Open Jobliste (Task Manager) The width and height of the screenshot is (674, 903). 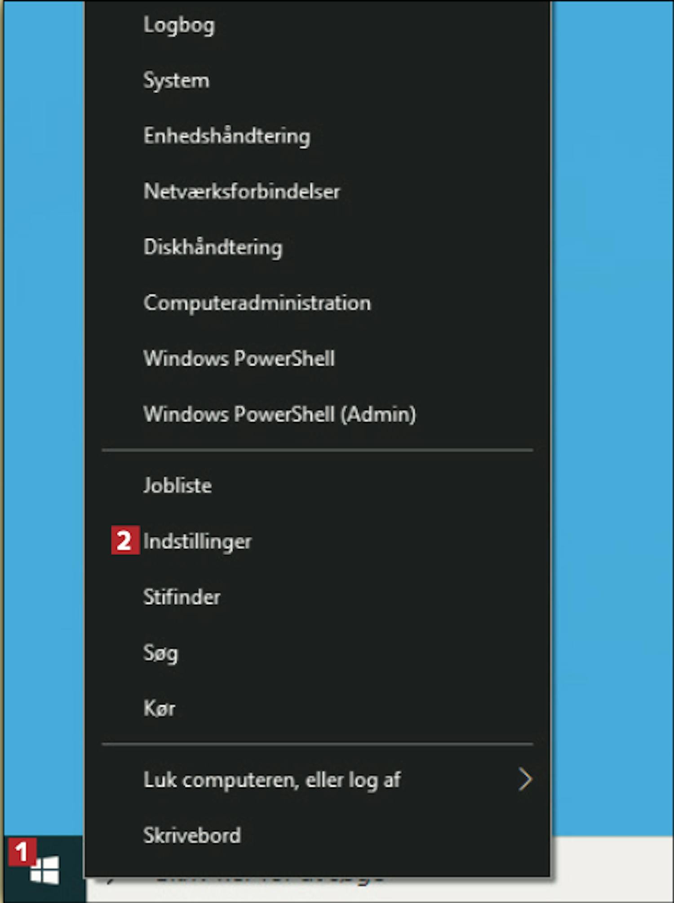tap(177, 486)
